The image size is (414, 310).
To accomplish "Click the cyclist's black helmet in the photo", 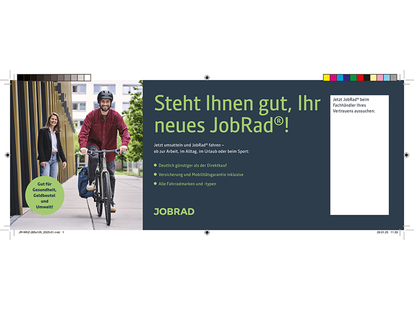I will 105,96.
